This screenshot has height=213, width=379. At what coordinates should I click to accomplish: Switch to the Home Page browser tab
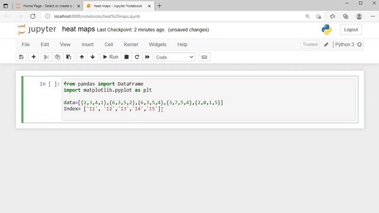pos(47,6)
